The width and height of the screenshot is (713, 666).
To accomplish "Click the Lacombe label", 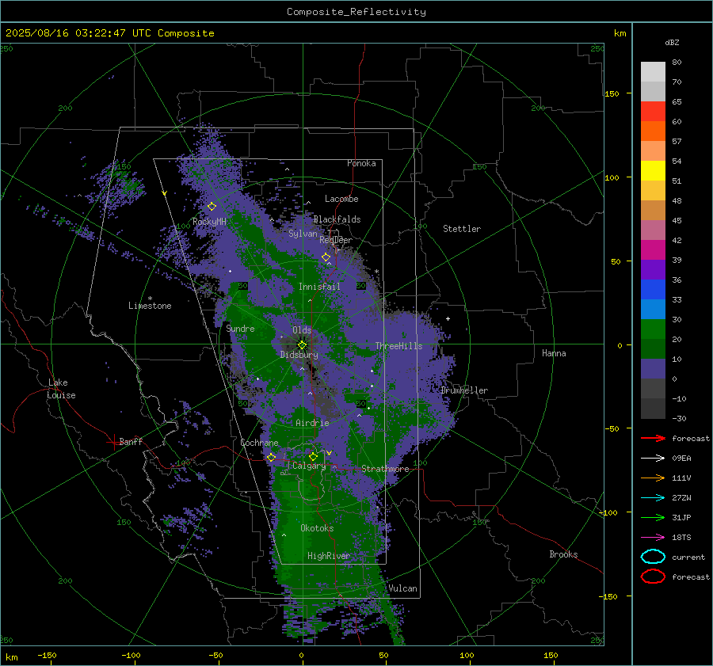I will [341, 199].
